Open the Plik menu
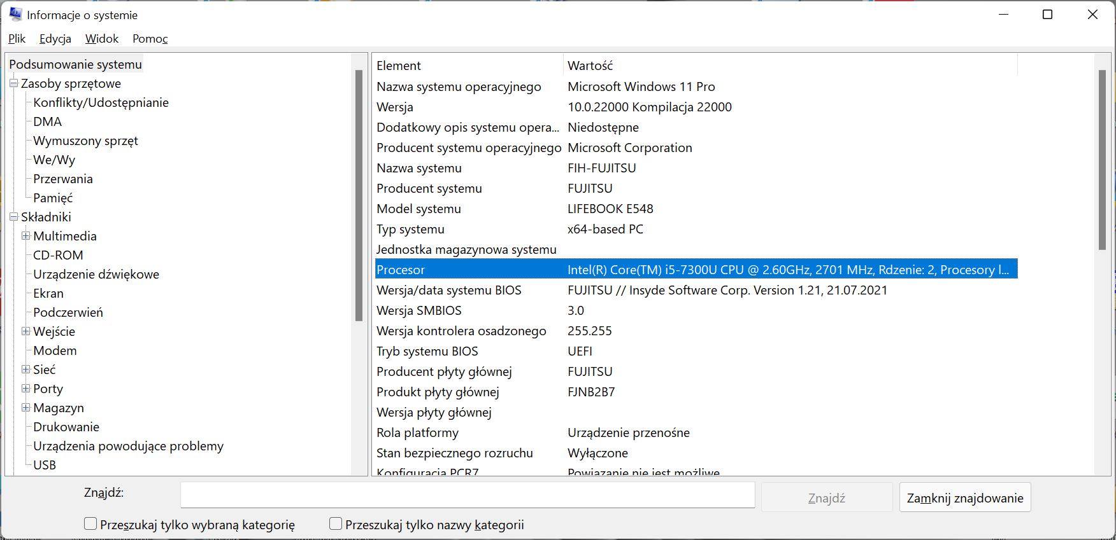The image size is (1116, 540). [x=17, y=39]
